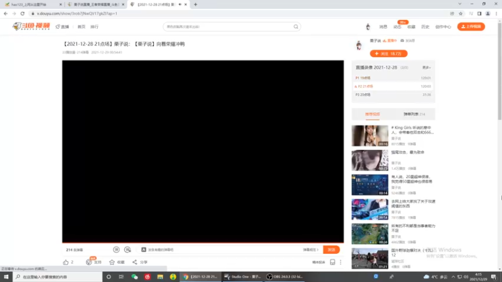502x282 pixels.
Task: Open the 稿件投诉 report link
Action: click(x=319, y=262)
